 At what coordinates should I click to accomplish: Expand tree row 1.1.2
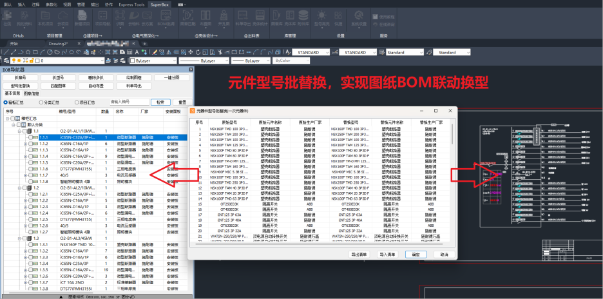coord(26,144)
